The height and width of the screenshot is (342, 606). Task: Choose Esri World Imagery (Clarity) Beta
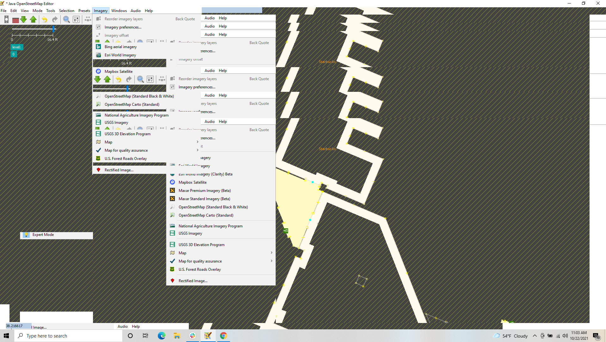(x=205, y=174)
